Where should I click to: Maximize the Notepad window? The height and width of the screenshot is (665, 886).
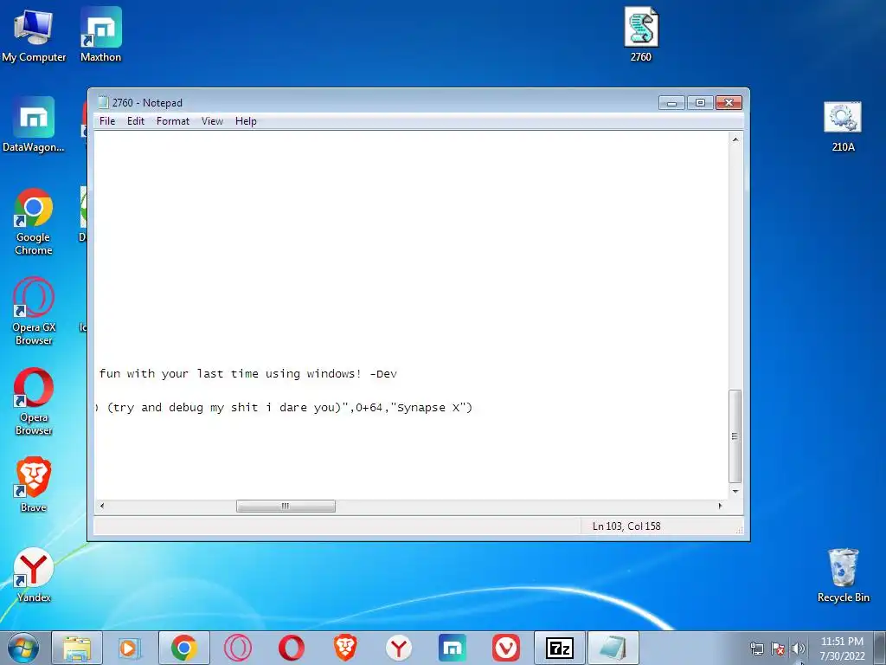(700, 102)
